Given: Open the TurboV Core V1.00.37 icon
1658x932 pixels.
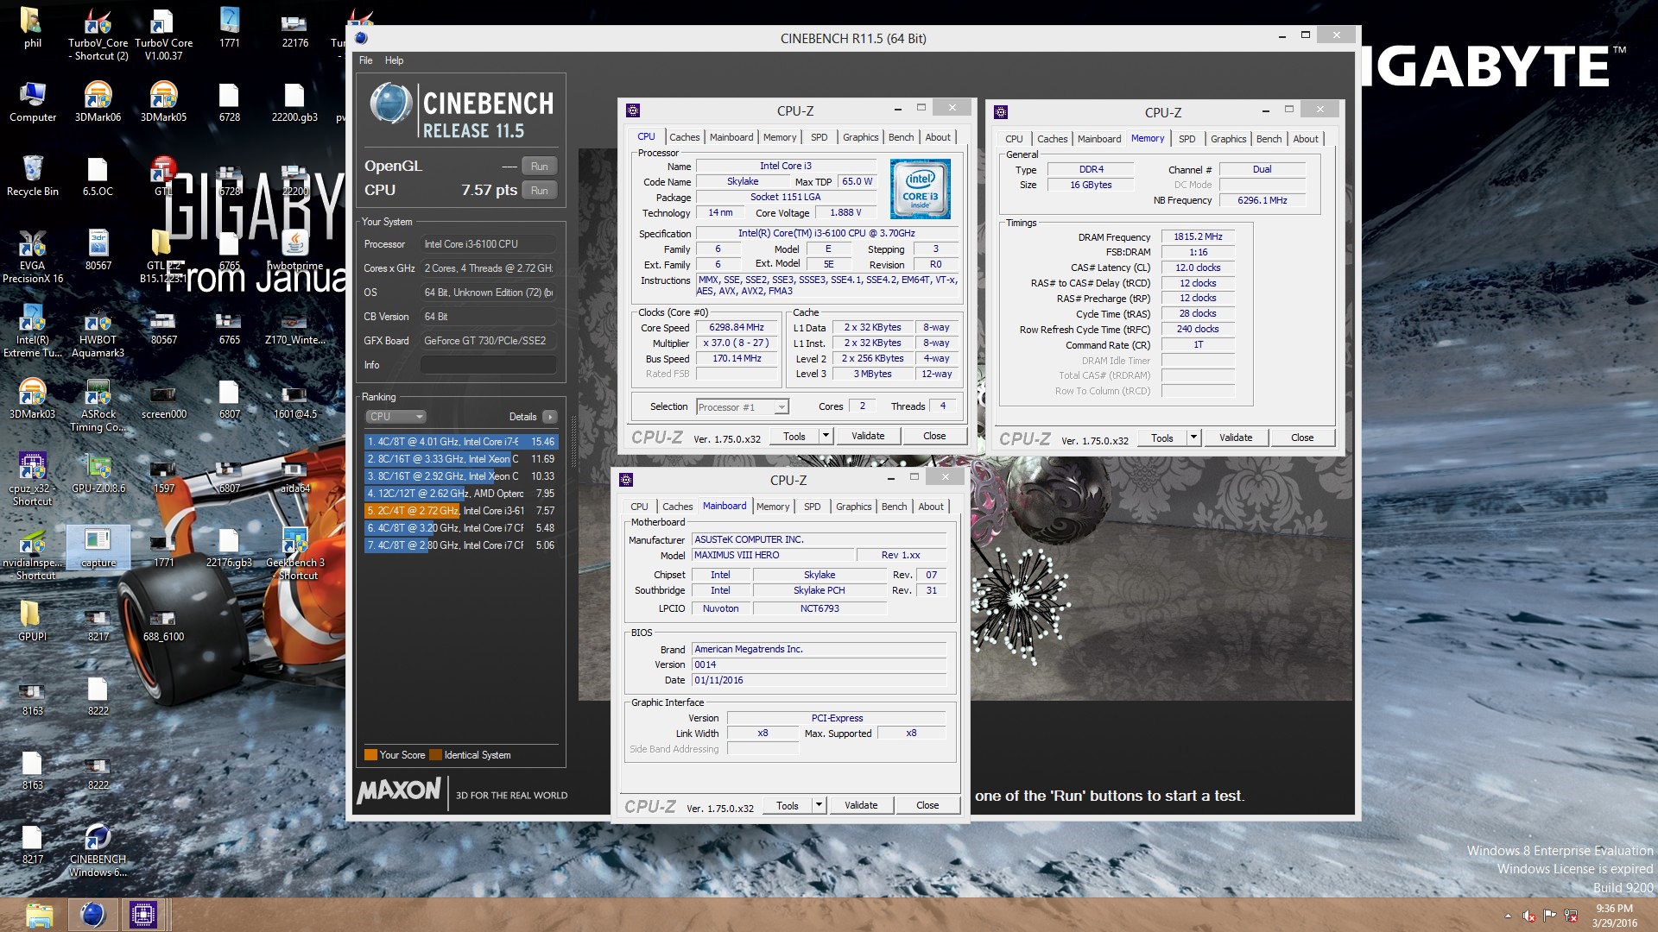Looking at the screenshot, I should (163, 35).
